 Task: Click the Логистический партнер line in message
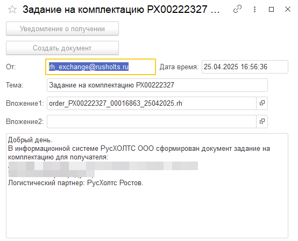coord(76,183)
